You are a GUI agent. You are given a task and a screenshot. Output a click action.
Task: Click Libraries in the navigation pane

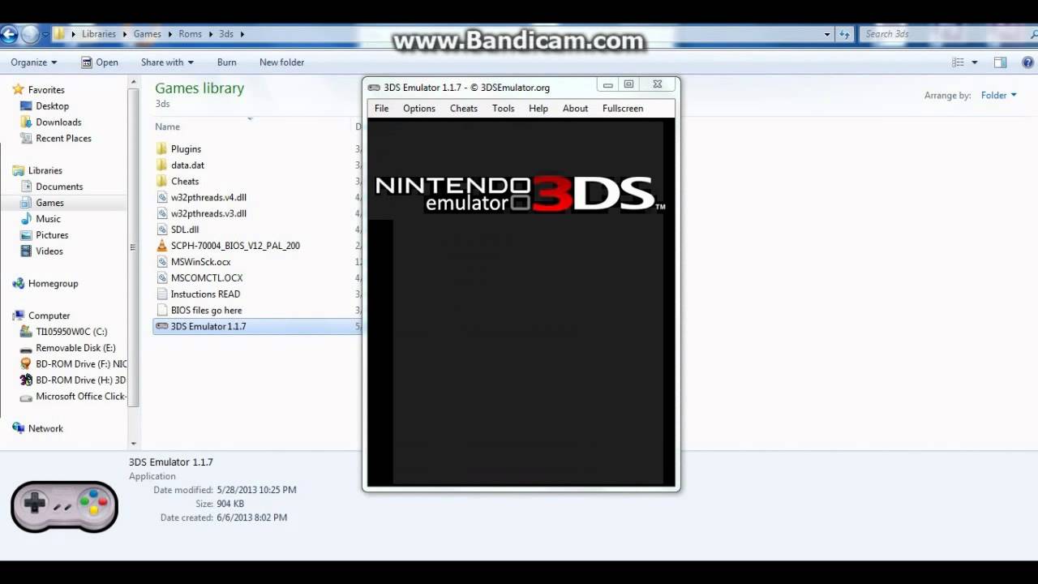(x=45, y=170)
